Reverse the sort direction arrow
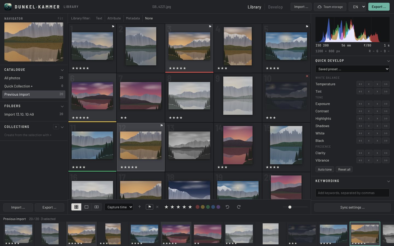Image resolution: width=394 pixels, height=246 pixels. [x=140, y=207]
